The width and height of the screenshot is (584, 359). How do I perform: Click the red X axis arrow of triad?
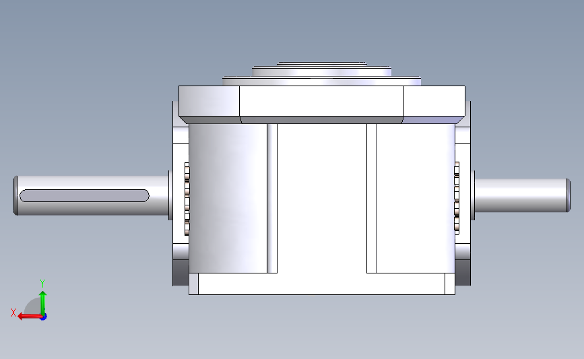click(x=30, y=317)
